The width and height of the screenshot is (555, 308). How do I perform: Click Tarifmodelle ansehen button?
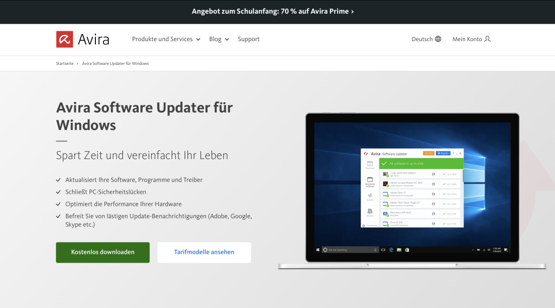tap(204, 252)
